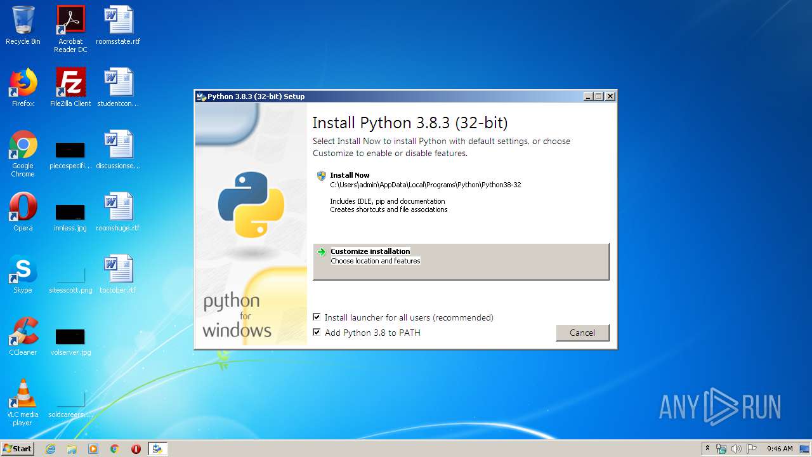Viewport: 812px width, 457px height.
Task: Open Windows Media Player in taskbar
Action: [x=93, y=449]
